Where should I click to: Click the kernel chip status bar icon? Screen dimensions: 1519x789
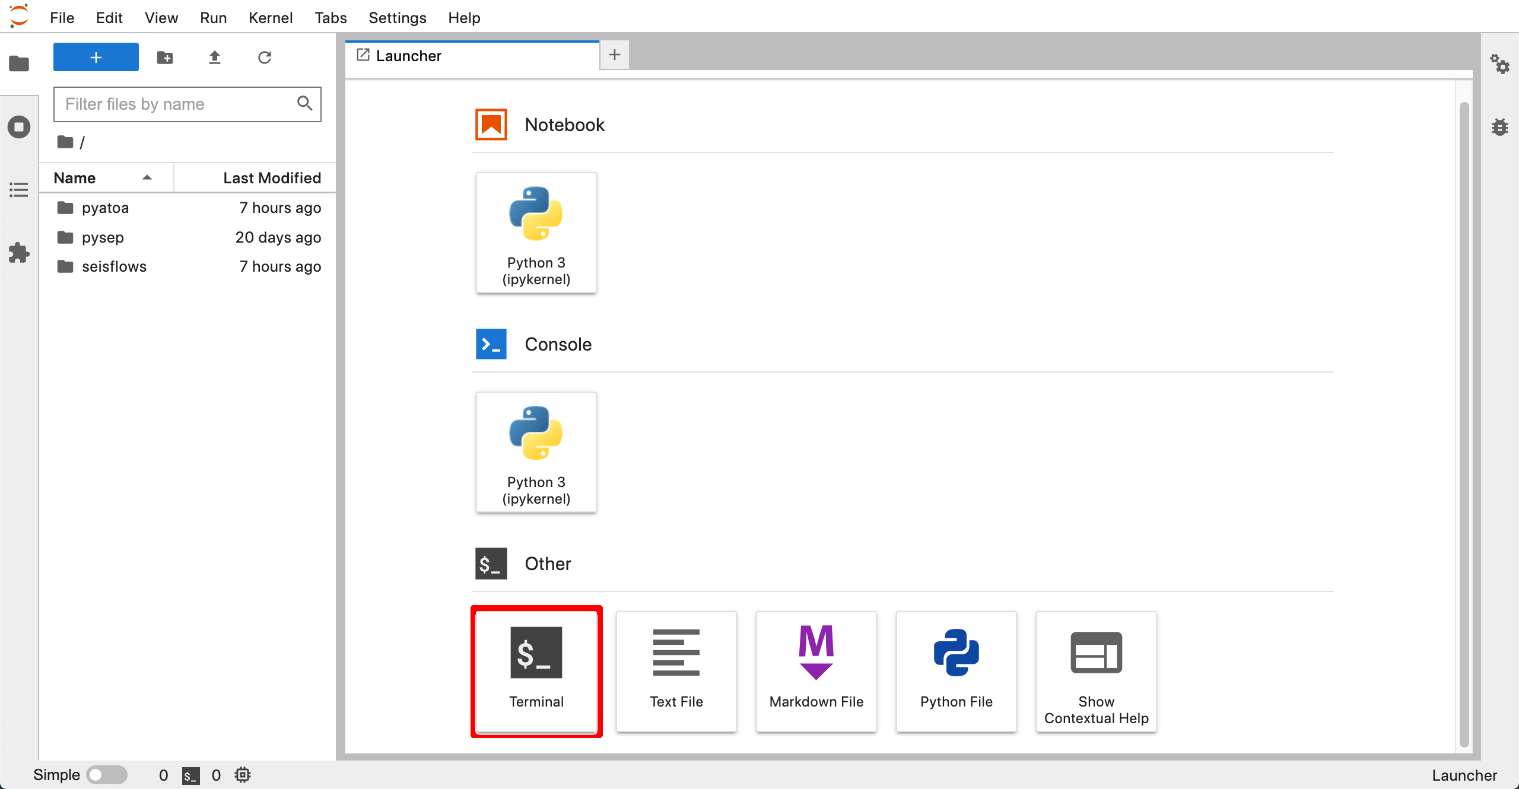tap(243, 775)
